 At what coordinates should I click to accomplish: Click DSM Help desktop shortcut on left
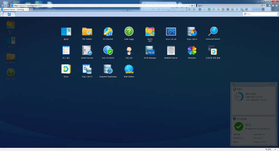tap(11, 74)
